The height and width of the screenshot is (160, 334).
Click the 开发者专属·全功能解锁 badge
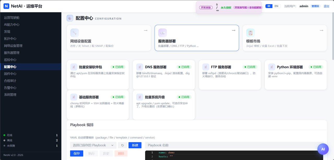247,8
